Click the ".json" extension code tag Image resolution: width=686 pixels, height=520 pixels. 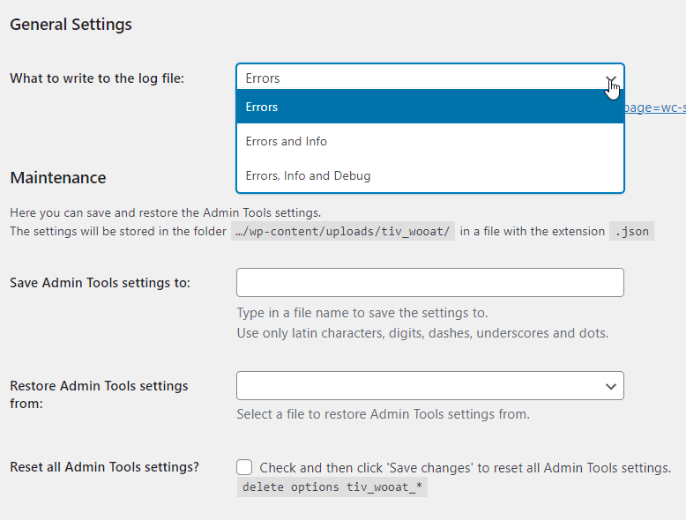pos(631,232)
